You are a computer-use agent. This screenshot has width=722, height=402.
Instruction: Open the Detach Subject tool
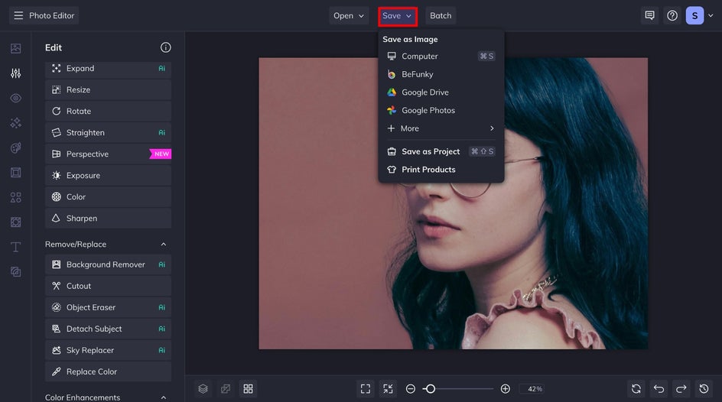click(x=108, y=329)
